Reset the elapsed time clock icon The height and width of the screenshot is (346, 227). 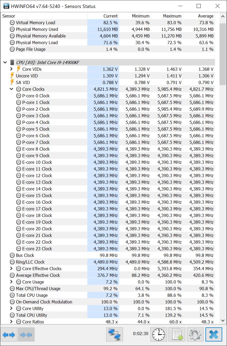159,334
